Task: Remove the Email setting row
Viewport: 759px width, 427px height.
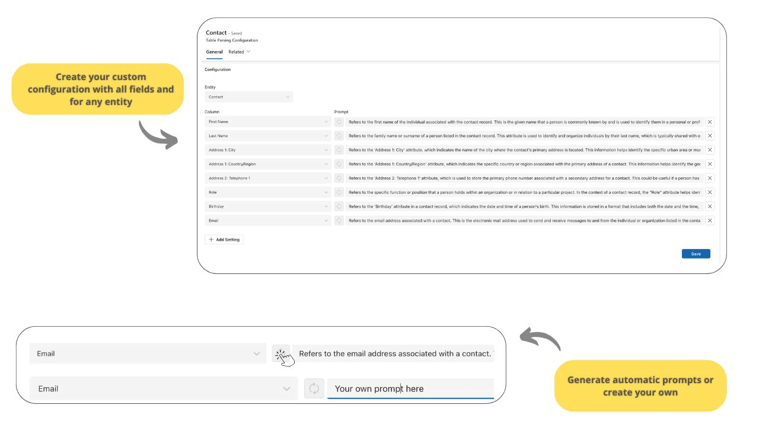Action: click(x=710, y=221)
